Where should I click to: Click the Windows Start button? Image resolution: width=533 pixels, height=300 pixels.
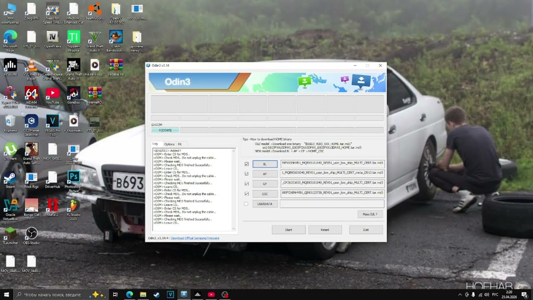pyautogui.click(x=6, y=295)
